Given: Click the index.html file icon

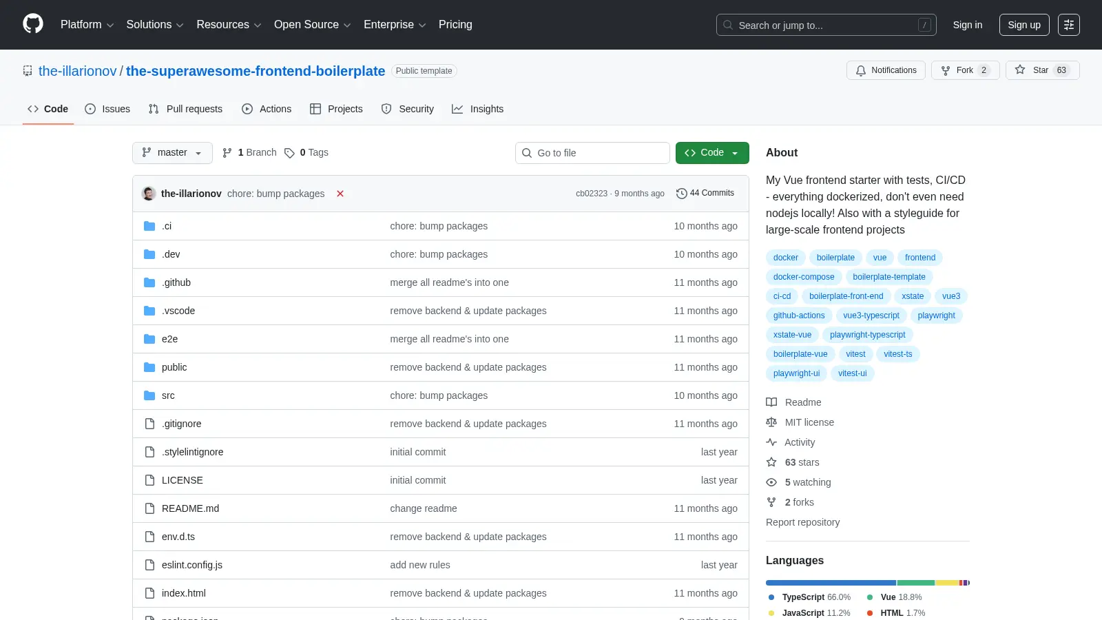Looking at the screenshot, I should (149, 593).
